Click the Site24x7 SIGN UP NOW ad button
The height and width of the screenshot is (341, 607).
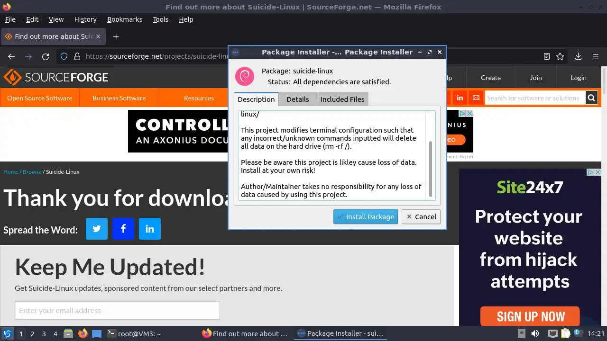[x=530, y=316]
